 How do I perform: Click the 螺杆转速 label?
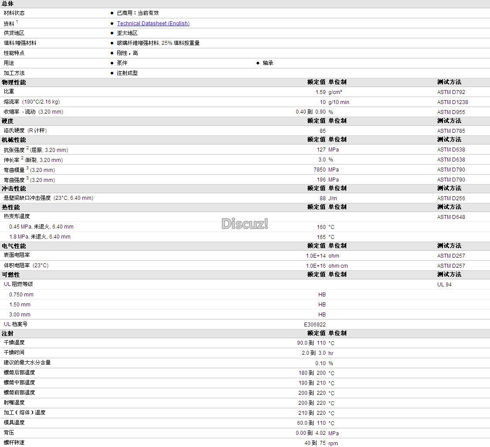[14, 443]
